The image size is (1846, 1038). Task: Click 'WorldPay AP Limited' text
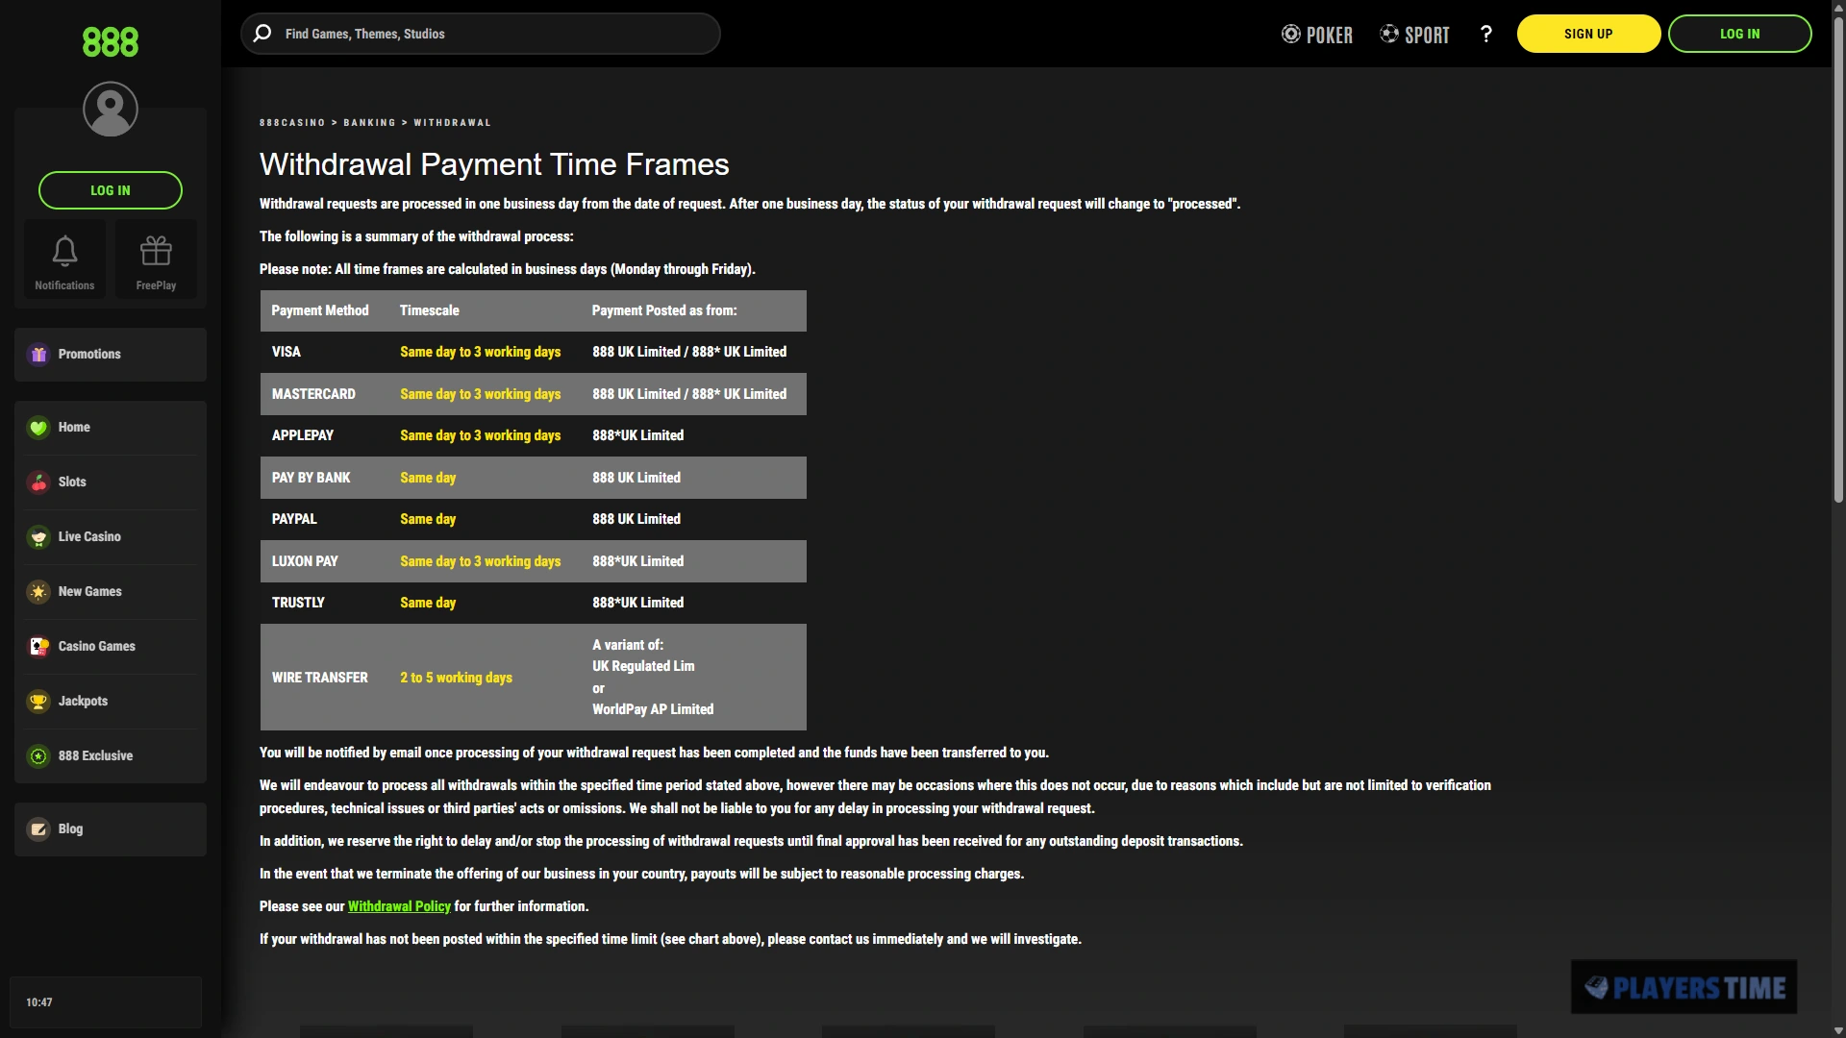point(653,709)
